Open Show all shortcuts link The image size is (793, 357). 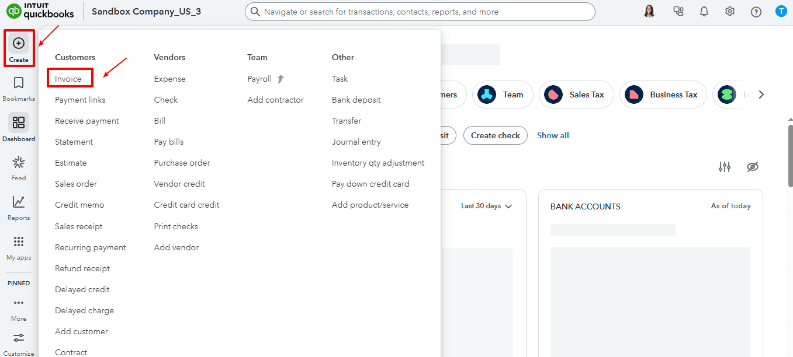coord(552,135)
